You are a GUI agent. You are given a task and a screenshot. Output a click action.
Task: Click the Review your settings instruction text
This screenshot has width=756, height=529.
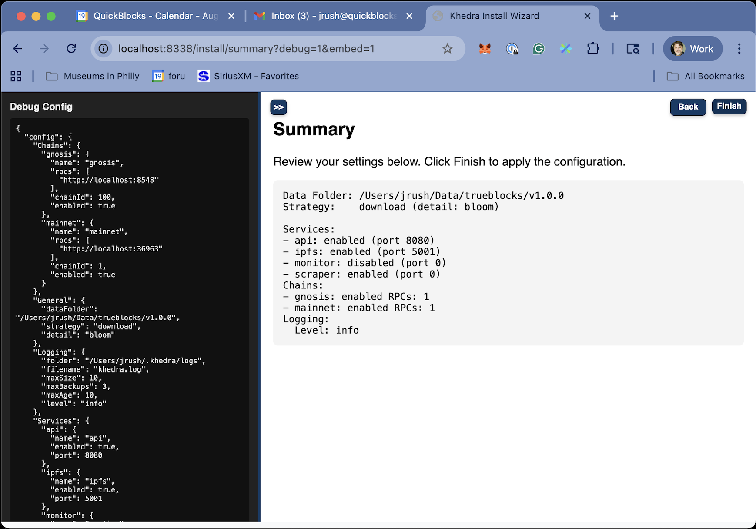click(x=449, y=162)
